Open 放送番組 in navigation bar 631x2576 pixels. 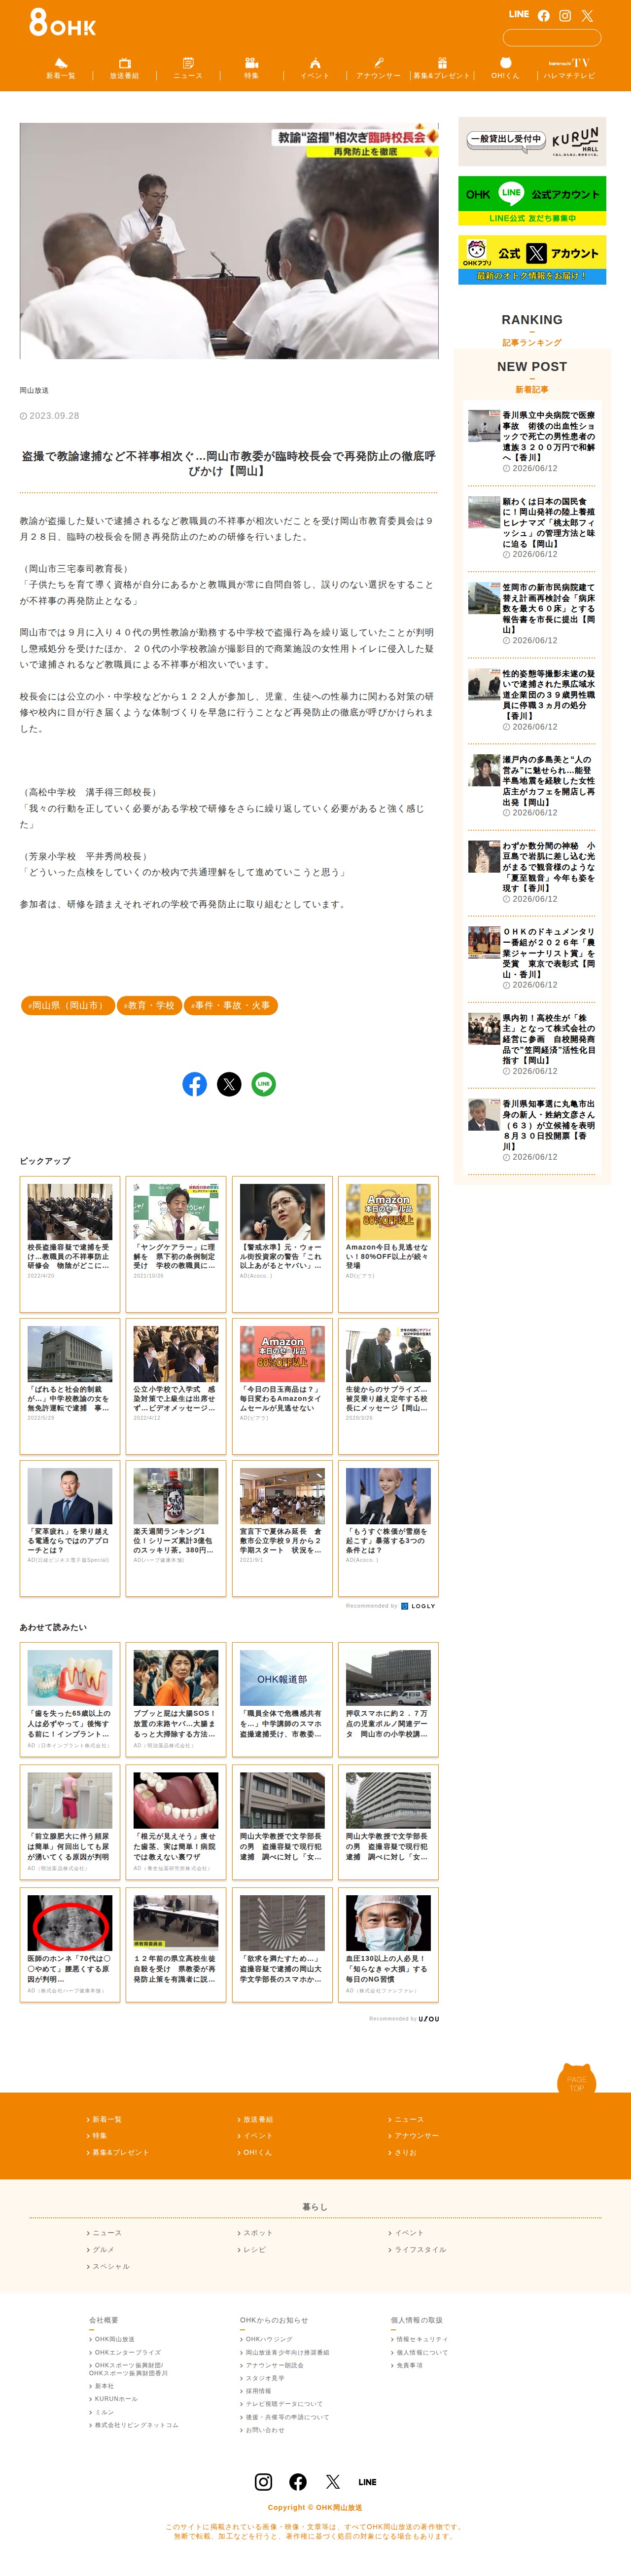(x=124, y=68)
